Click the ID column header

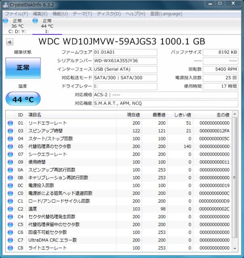(x=21, y=115)
